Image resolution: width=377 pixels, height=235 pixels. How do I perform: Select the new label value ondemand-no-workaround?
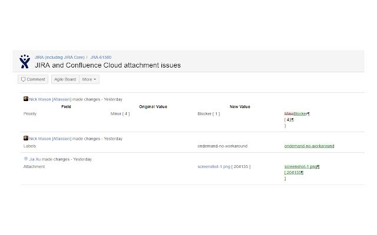223,146
